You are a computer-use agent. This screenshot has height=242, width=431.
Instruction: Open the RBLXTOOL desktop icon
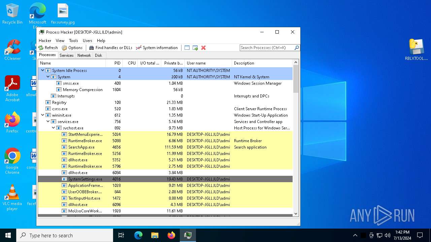coord(417,49)
